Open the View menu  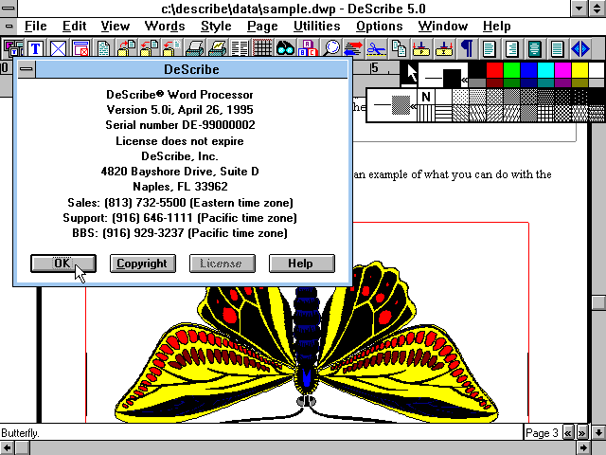(x=116, y=26)
